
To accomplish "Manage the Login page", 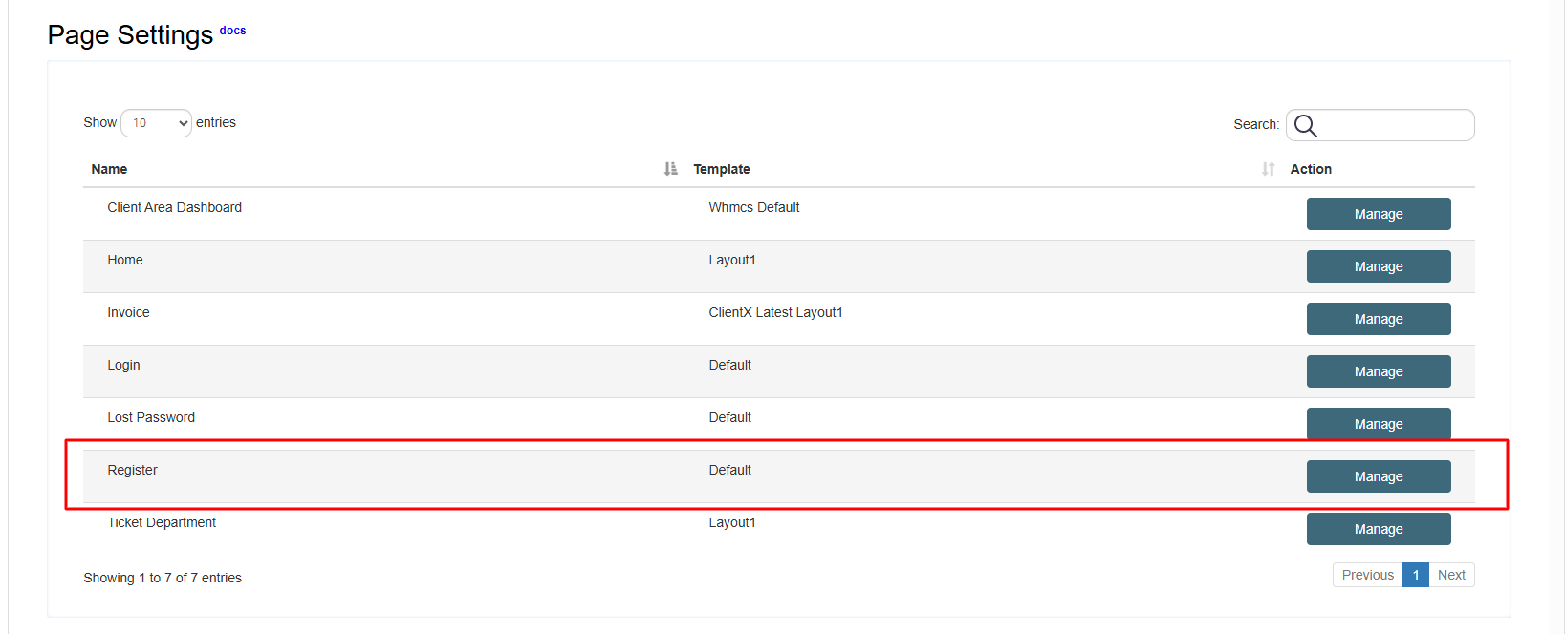I will pyautogui.click(x=1378, y=371).
